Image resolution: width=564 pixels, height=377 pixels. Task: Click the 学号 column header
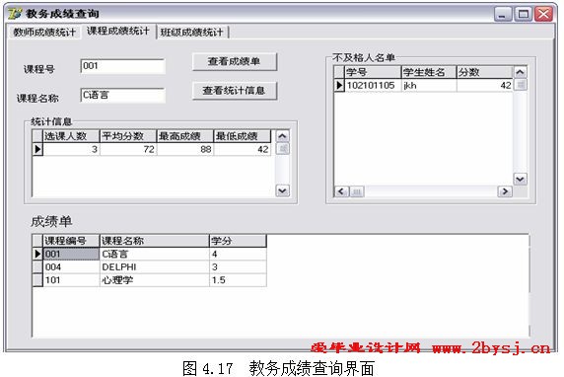(x=373, y=72)
